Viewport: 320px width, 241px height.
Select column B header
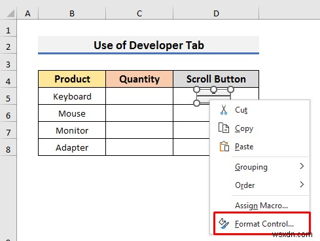72,13
